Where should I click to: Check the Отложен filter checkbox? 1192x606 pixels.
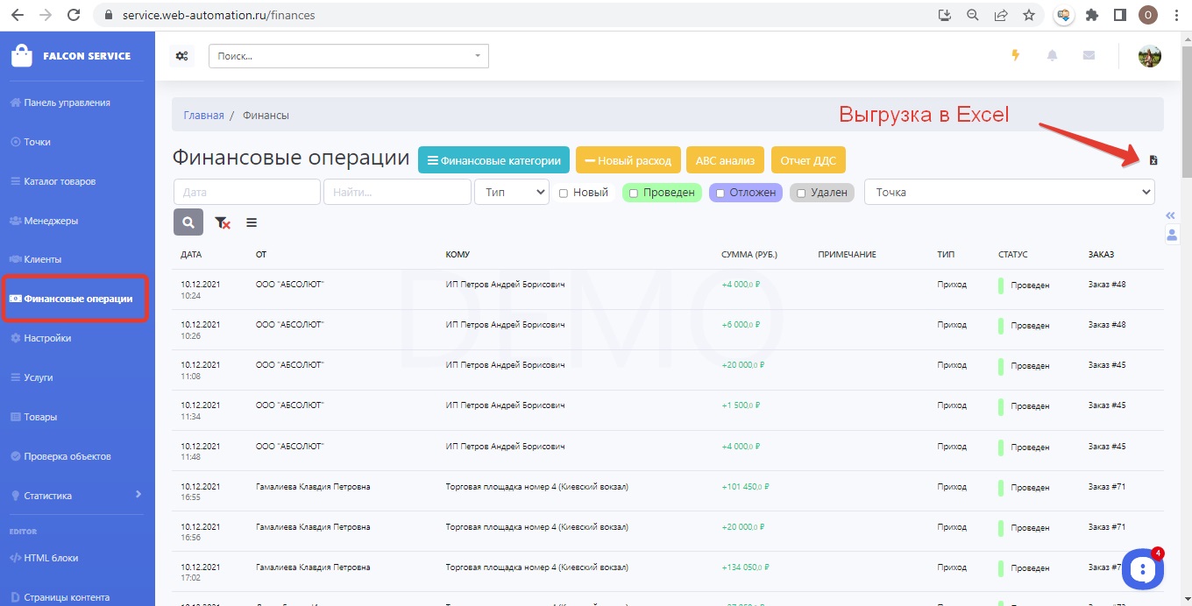coord(720,193)
